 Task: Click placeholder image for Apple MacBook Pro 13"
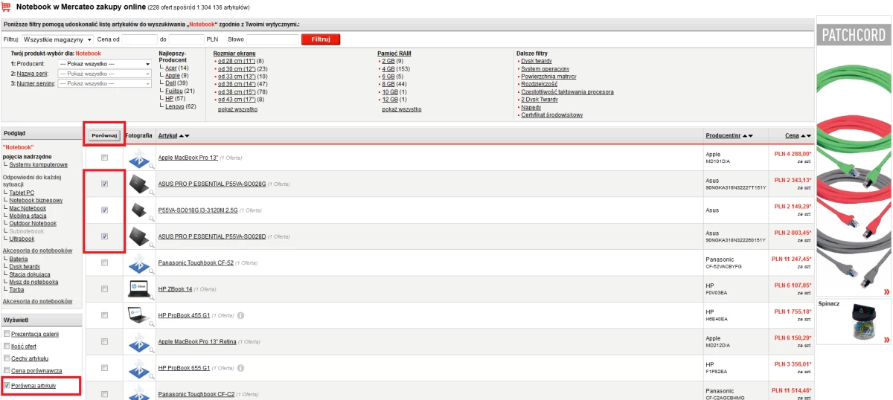pos(138,158)
